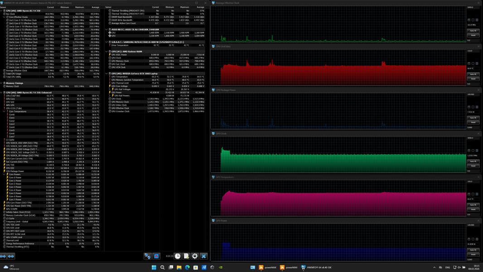This screenshot has width=483, height=272.
Task: Click Average column header in right pane
Action: (x=201, y=7)
